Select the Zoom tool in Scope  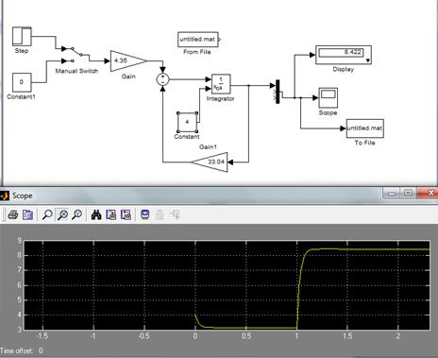tap(47, 215)
